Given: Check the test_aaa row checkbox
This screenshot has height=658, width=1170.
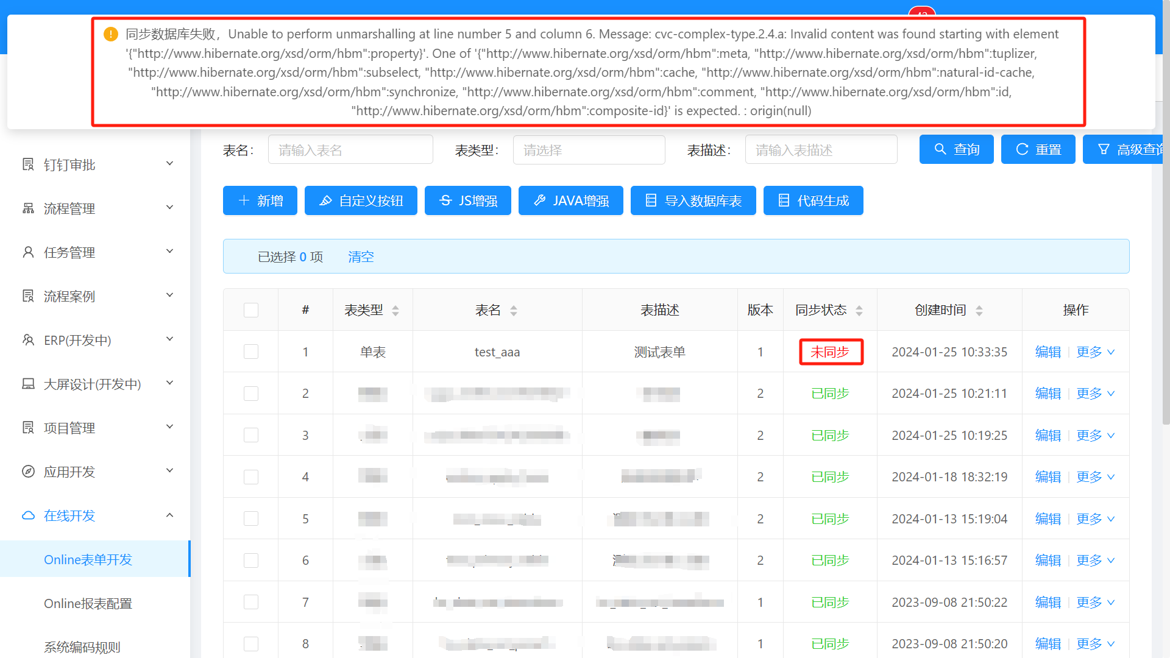Looking at the screenshot, I should click(x=250, y=352).
